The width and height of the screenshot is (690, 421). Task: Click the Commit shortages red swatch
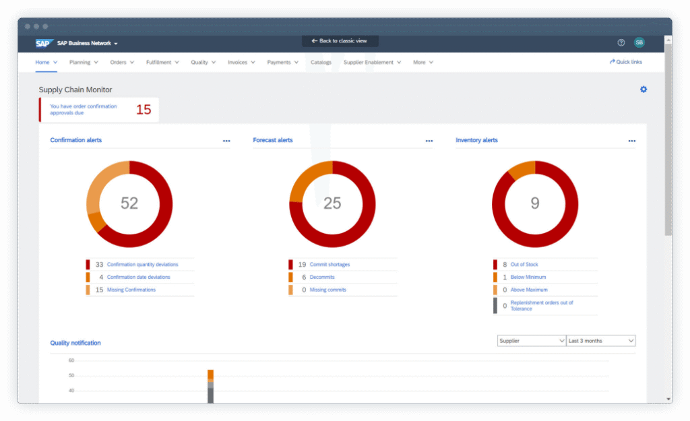290,265
